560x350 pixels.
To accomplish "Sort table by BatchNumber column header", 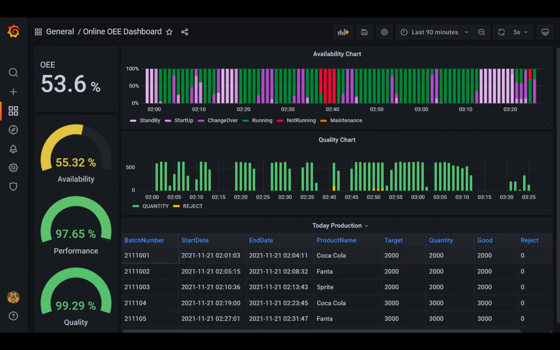I will coord(144,240).
